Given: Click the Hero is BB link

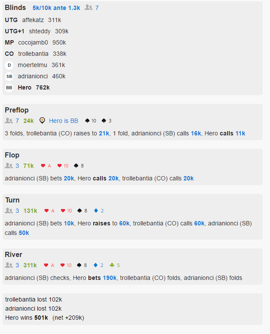Looking at the screenshot, I should (x=64, y=121).
